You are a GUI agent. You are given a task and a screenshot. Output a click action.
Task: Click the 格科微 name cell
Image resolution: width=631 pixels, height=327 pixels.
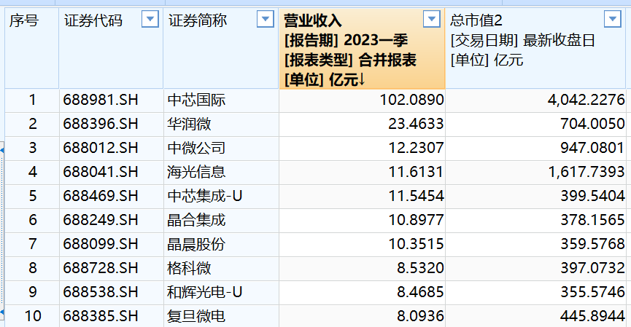(x=221, y=268)
